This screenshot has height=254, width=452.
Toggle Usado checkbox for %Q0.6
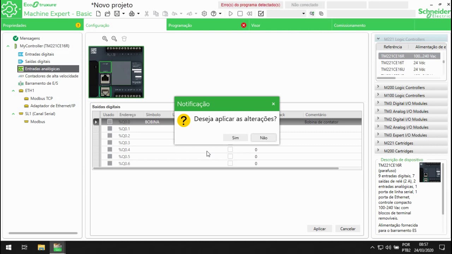pos(110,163)
